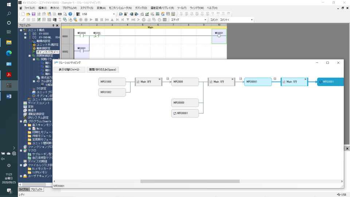Pin the プロジェクト panel with the pushpin
Screen dimensions: 350x197
[x=53, y=26]
